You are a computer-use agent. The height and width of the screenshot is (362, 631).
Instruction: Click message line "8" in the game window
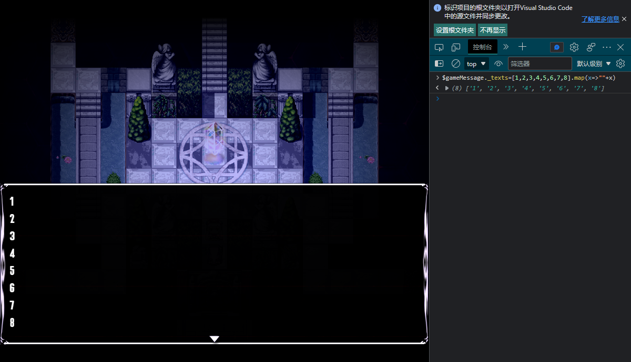(x=12, y=322)
